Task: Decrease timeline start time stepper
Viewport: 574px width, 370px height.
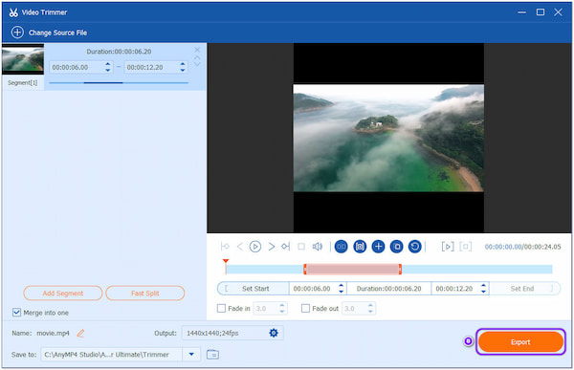Action: point(342,292)
